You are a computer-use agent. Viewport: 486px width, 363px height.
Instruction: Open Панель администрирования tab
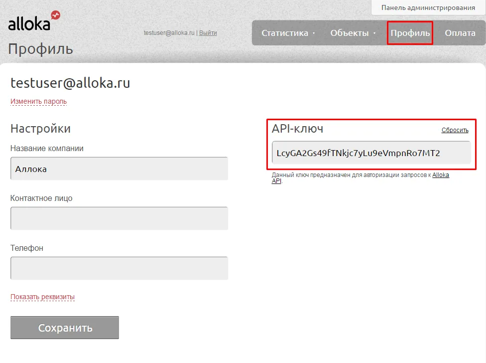428,8
